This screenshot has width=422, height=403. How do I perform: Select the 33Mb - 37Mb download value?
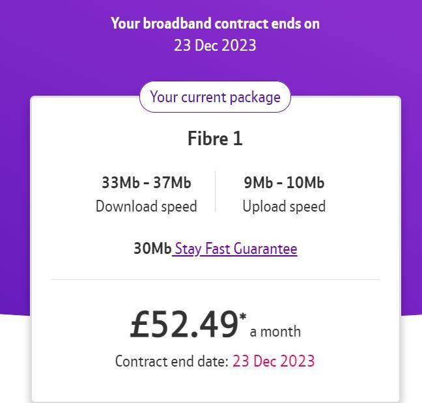pyautogui.click(x=147, y=183)
